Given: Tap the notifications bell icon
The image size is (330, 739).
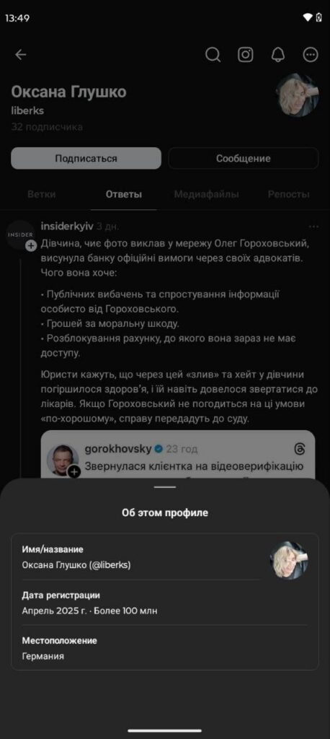Looking at the screenshot, I should click(277, 55).
